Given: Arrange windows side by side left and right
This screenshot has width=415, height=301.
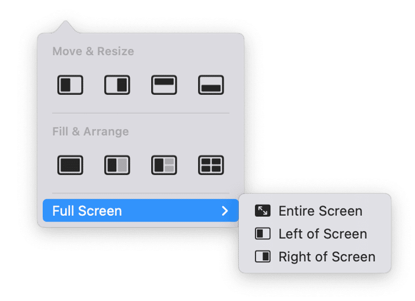Looking at the screenshot, I should pos(117,165).
